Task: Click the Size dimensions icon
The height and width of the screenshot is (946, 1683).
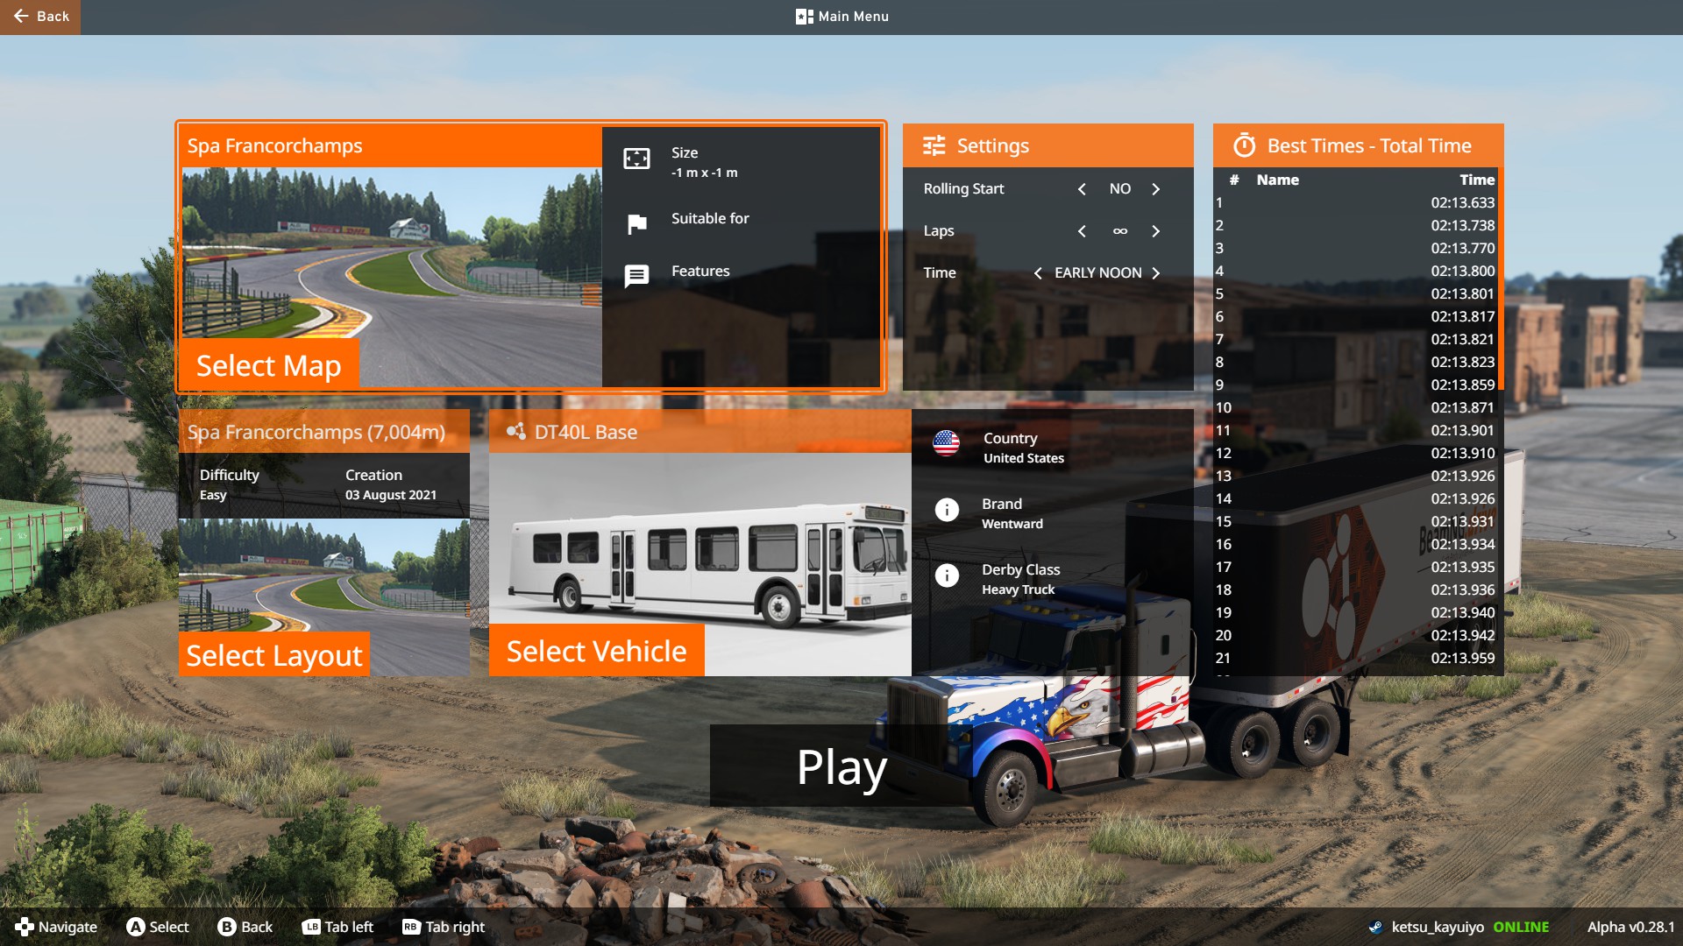Action: click(636, 159)
